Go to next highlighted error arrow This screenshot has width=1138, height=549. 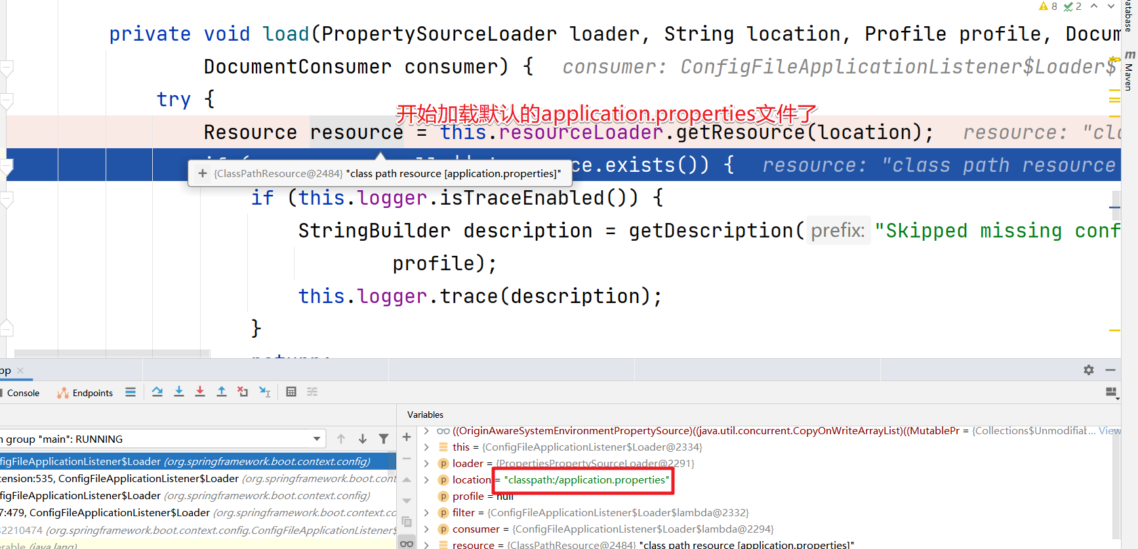1111,6
